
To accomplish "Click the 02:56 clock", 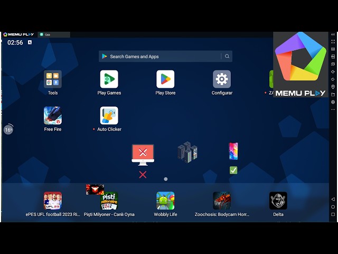I will point(15,42).
